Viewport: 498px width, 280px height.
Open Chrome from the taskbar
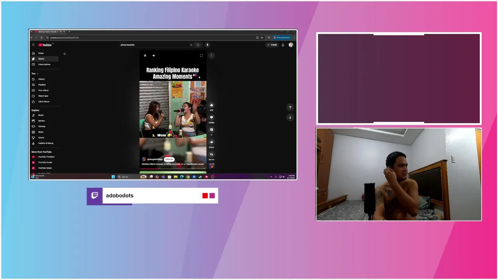pos(188,177)
